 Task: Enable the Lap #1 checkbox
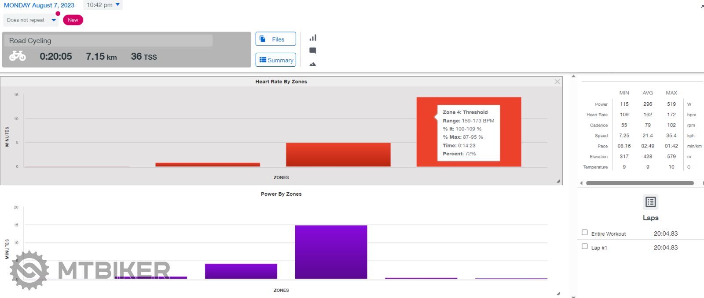tap(585, 247)
